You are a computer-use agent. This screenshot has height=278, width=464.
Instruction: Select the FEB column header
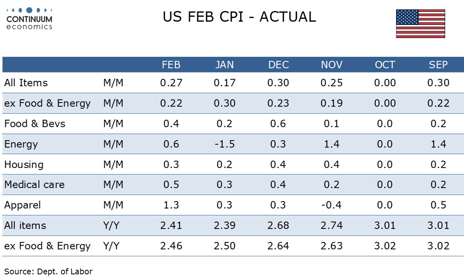click(171, 65)
